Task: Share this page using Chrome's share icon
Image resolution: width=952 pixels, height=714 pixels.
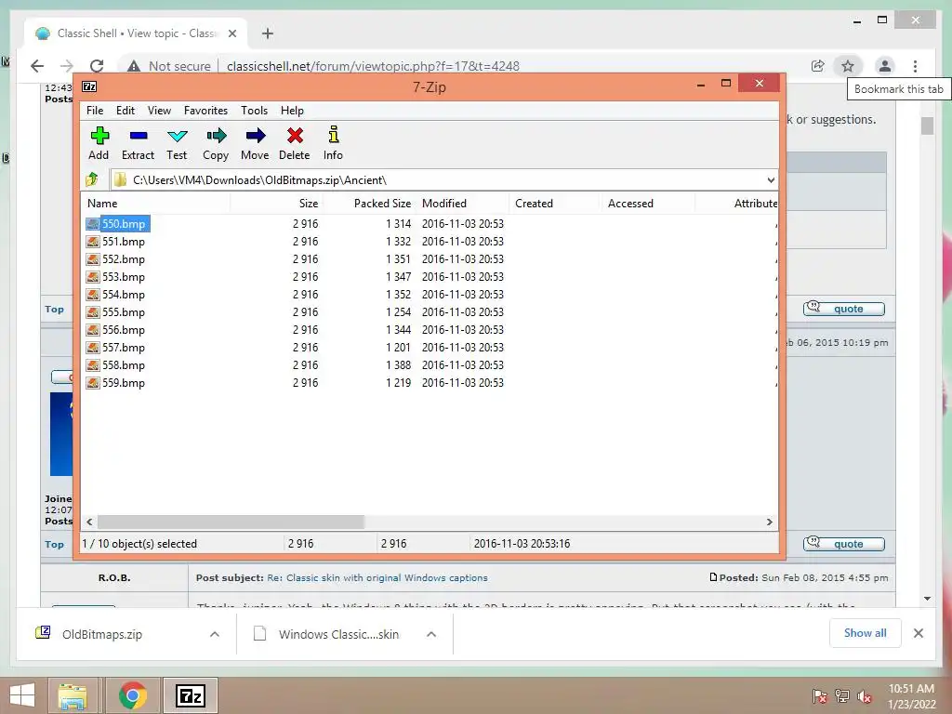Action: (818, 66)
